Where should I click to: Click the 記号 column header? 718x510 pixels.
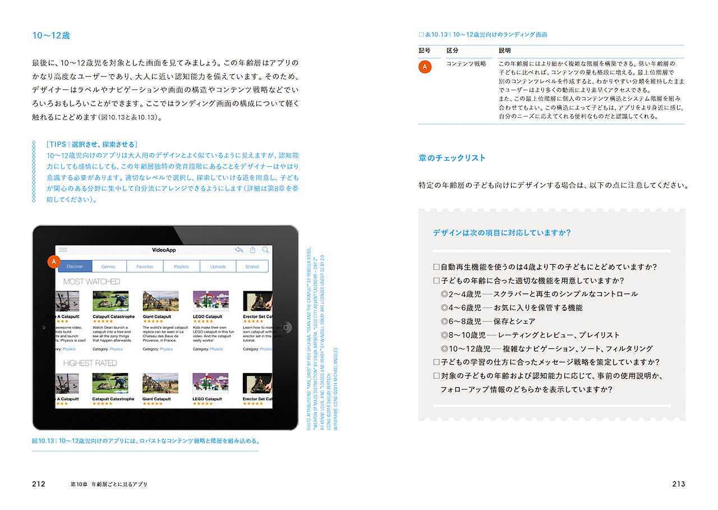click(425, 51)
